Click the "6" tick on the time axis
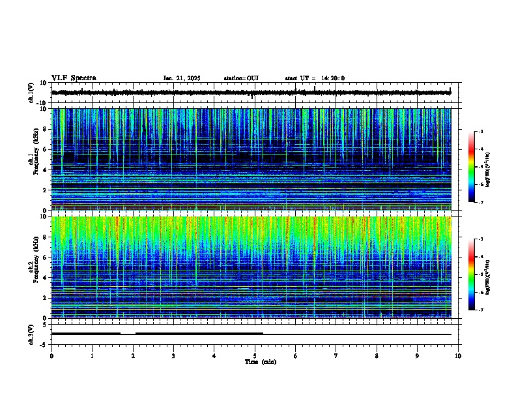This screenshot has width=516, height=399. click(x=296, y=356)
